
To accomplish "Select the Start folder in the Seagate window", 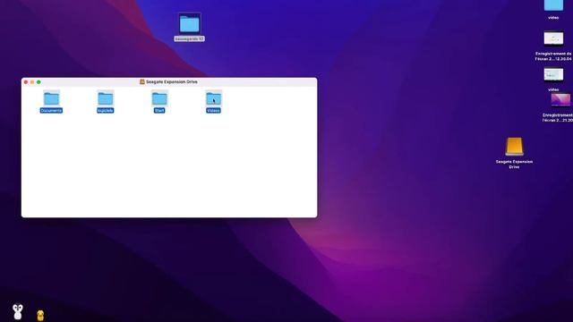I will coord(159,98).
